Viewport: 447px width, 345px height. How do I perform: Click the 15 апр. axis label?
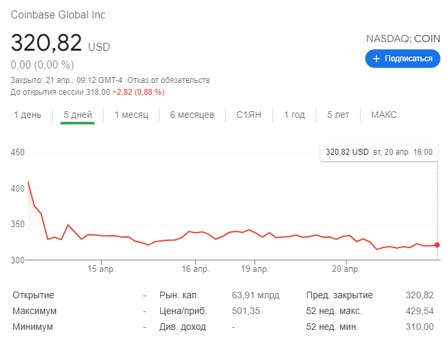(102, 269)
